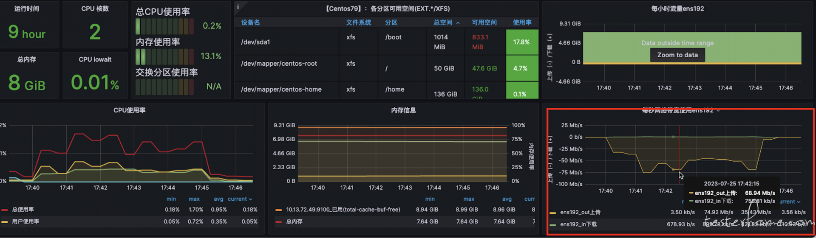Click the 9 hour uptime value

click(x=27, y=32)
